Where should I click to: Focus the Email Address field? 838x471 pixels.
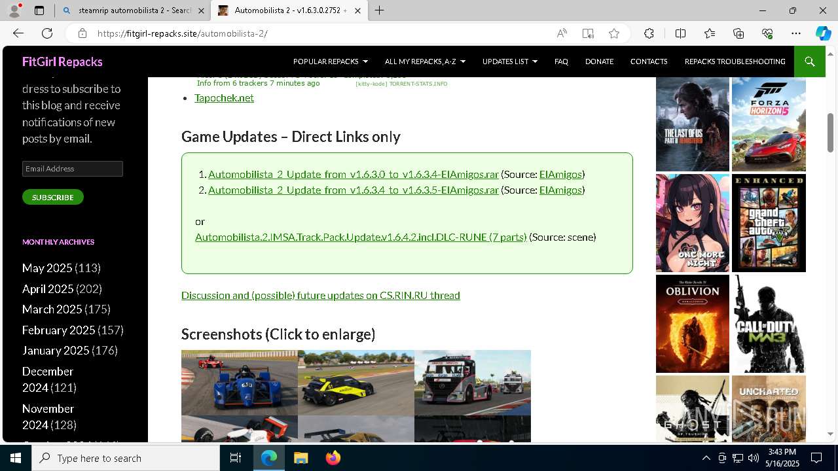73,169
